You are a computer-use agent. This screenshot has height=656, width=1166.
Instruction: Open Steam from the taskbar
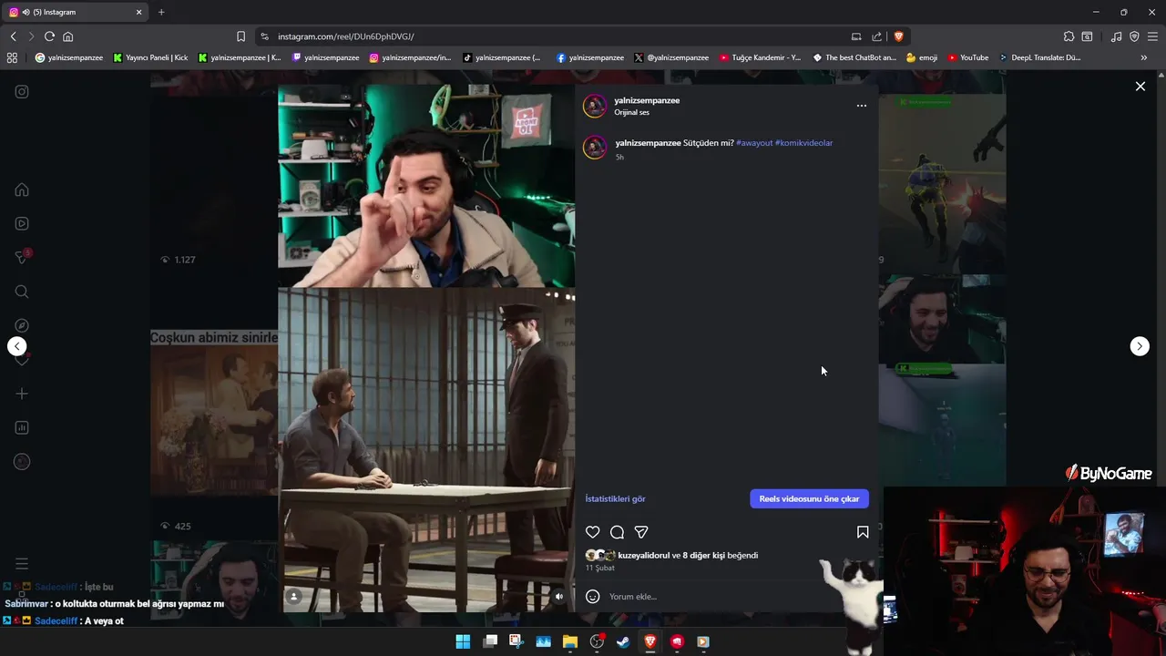[623, 641]
